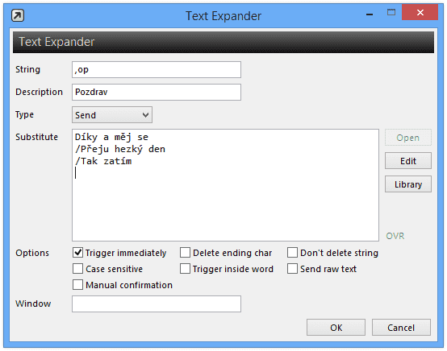
Task: Expand the Type combo box arrow
Action: (145, 115)
